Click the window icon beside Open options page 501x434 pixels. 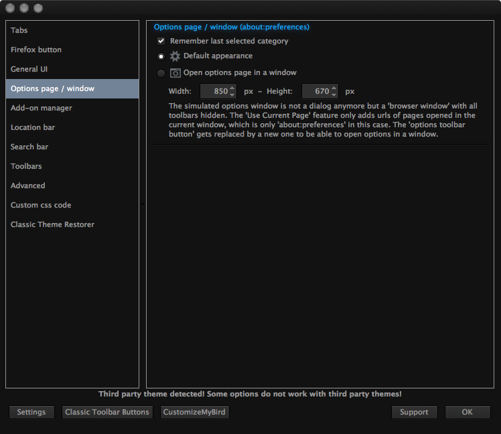[x=175, y=73]
